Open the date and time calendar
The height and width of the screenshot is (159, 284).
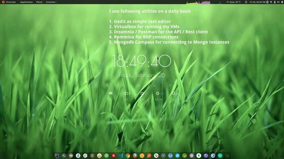coord(257,2)
